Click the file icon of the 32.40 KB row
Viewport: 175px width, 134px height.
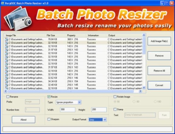click(6, 85)
